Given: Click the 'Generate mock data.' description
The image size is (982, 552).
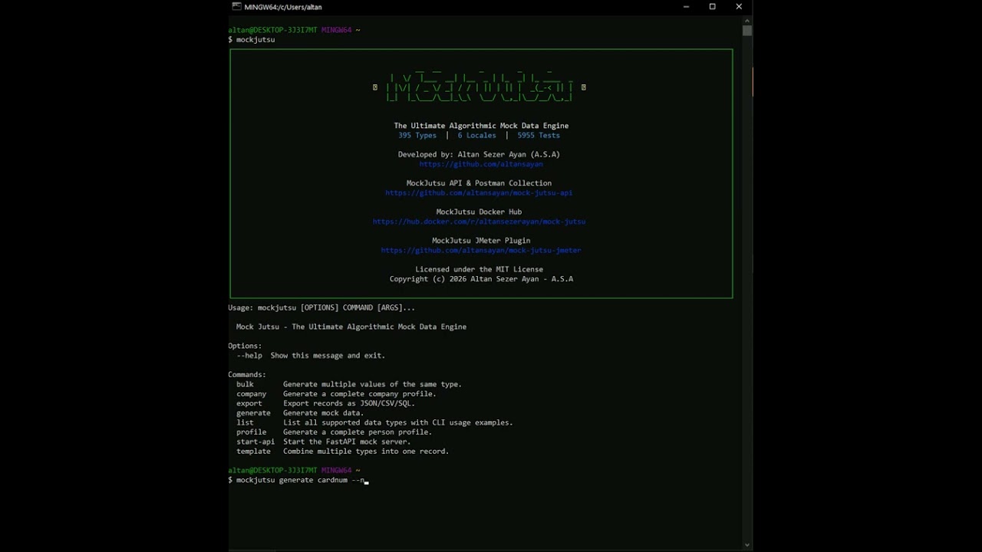Looking at the screenshot, I should 323,413.
